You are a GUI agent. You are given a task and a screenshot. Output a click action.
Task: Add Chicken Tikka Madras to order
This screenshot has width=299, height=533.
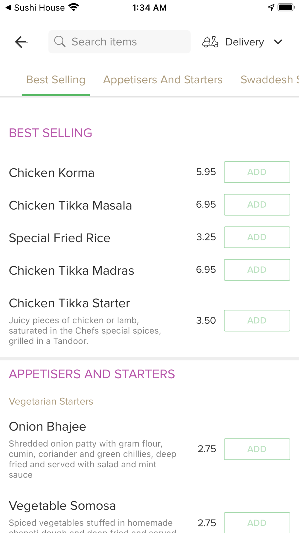pyautogui.click(x=257, y=270)
